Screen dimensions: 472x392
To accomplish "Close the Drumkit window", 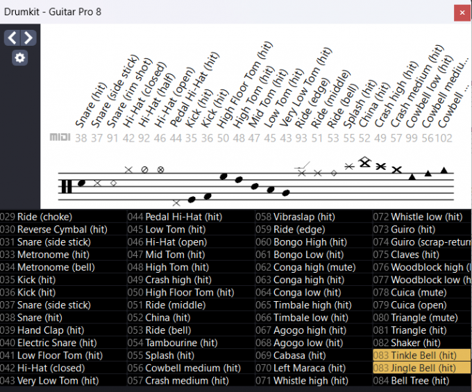I will 461,12.
